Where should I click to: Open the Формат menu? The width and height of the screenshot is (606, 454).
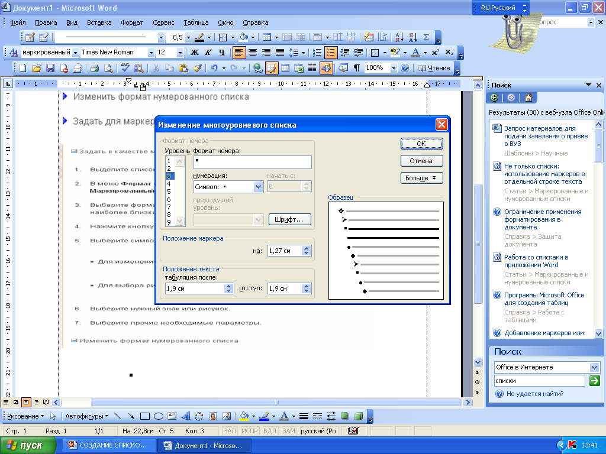click(132, 22)
